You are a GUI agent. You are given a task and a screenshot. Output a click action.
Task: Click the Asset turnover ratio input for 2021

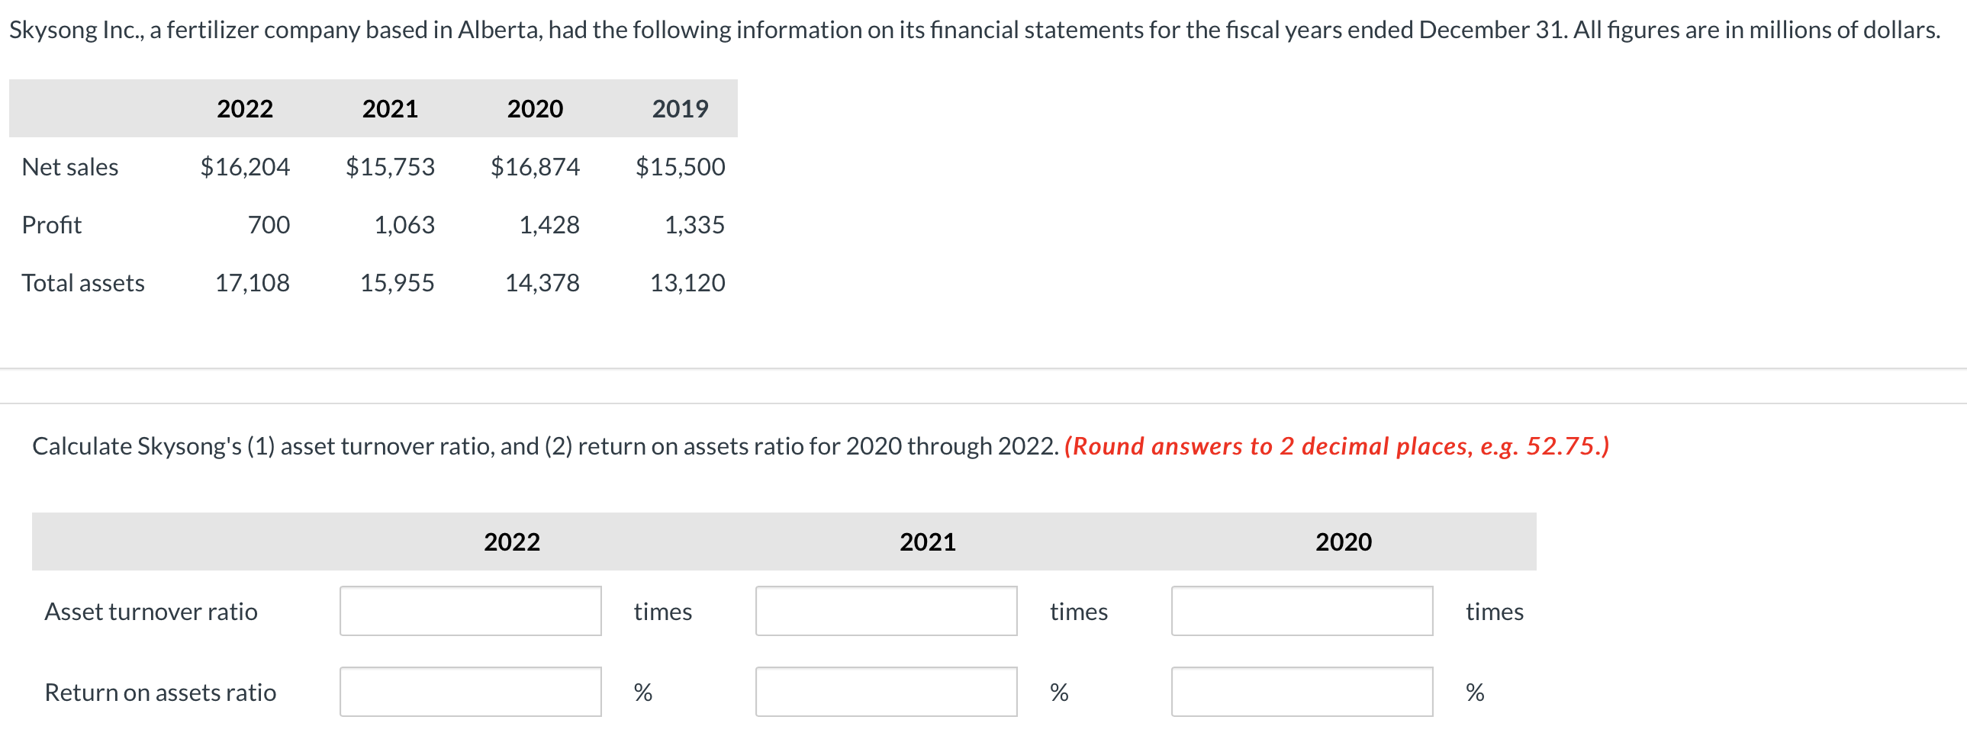click(x=886, y=611)
